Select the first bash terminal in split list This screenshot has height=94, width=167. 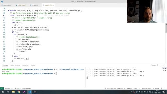165,68
